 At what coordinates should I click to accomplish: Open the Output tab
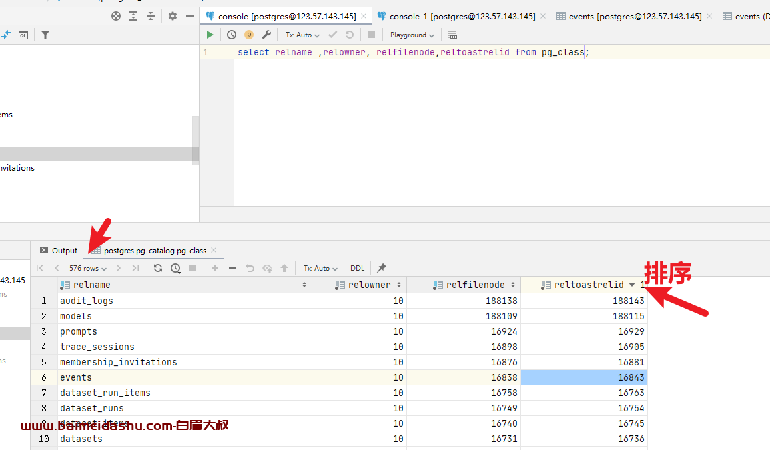[x=59, y=250]
